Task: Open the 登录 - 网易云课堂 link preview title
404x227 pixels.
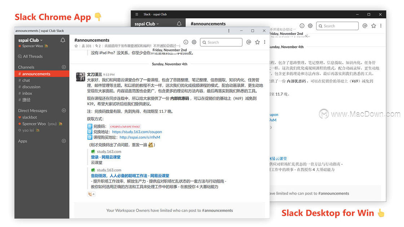Action: (106, 157)
